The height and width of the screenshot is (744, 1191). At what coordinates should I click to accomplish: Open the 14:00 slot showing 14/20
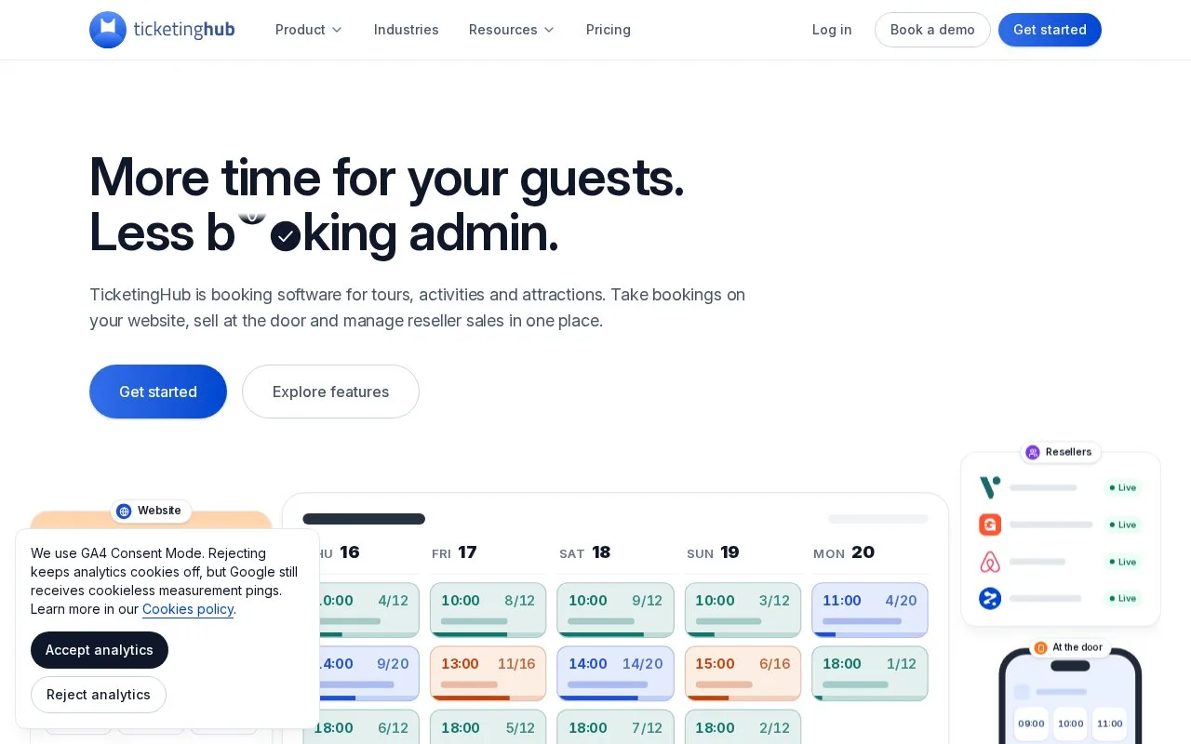pyautogui.click(x=615, y=673)
